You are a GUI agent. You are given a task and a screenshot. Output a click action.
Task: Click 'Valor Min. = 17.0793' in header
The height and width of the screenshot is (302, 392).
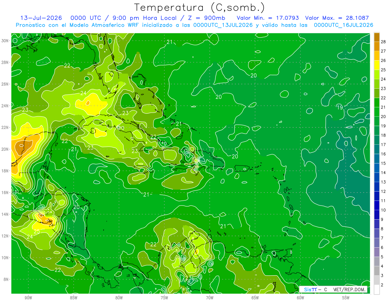[268, 18]
